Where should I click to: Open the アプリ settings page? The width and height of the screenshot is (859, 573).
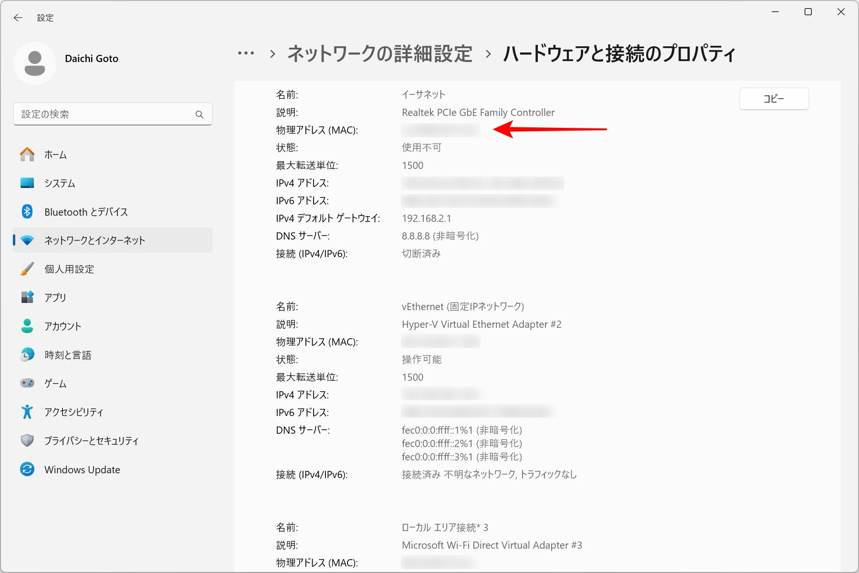pyautogui.click(x=113, y=298)
